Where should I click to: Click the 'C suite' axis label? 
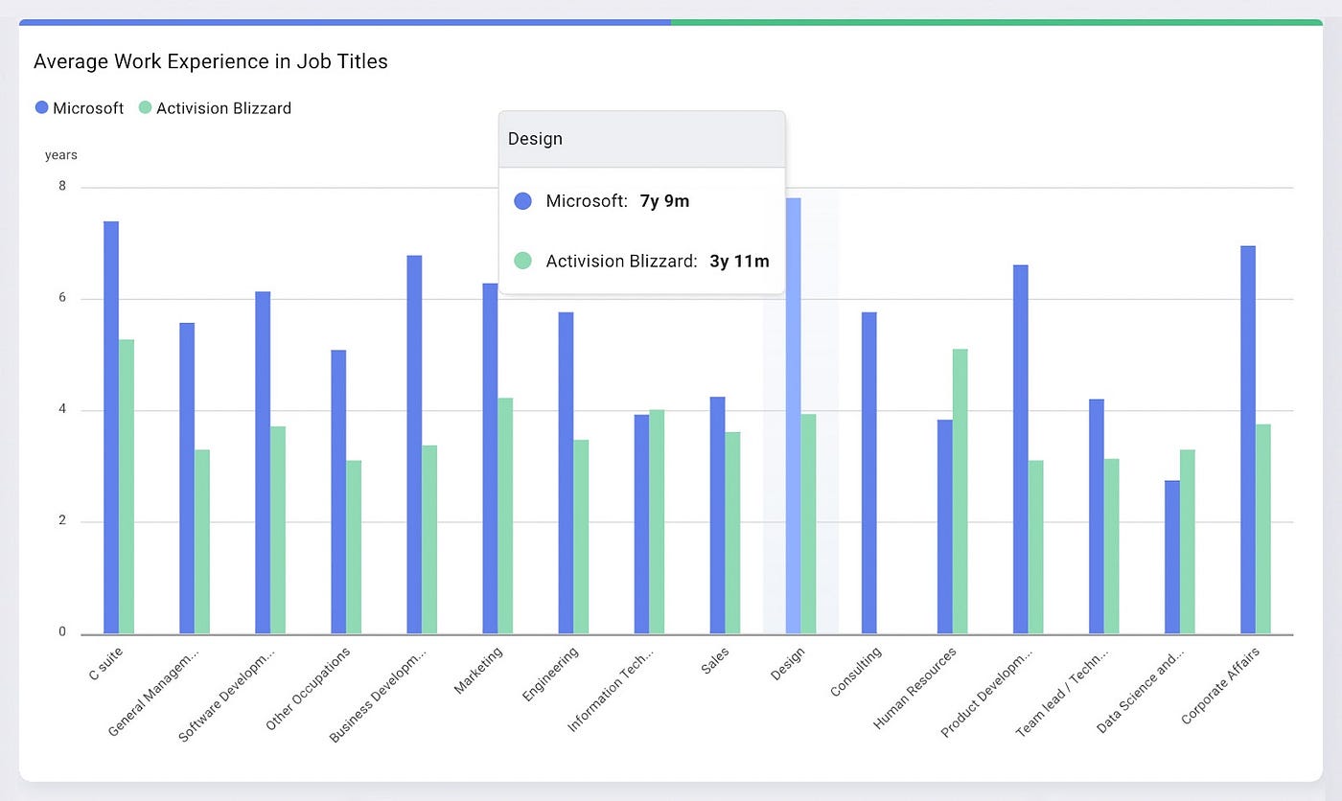(x=105, y=663)
